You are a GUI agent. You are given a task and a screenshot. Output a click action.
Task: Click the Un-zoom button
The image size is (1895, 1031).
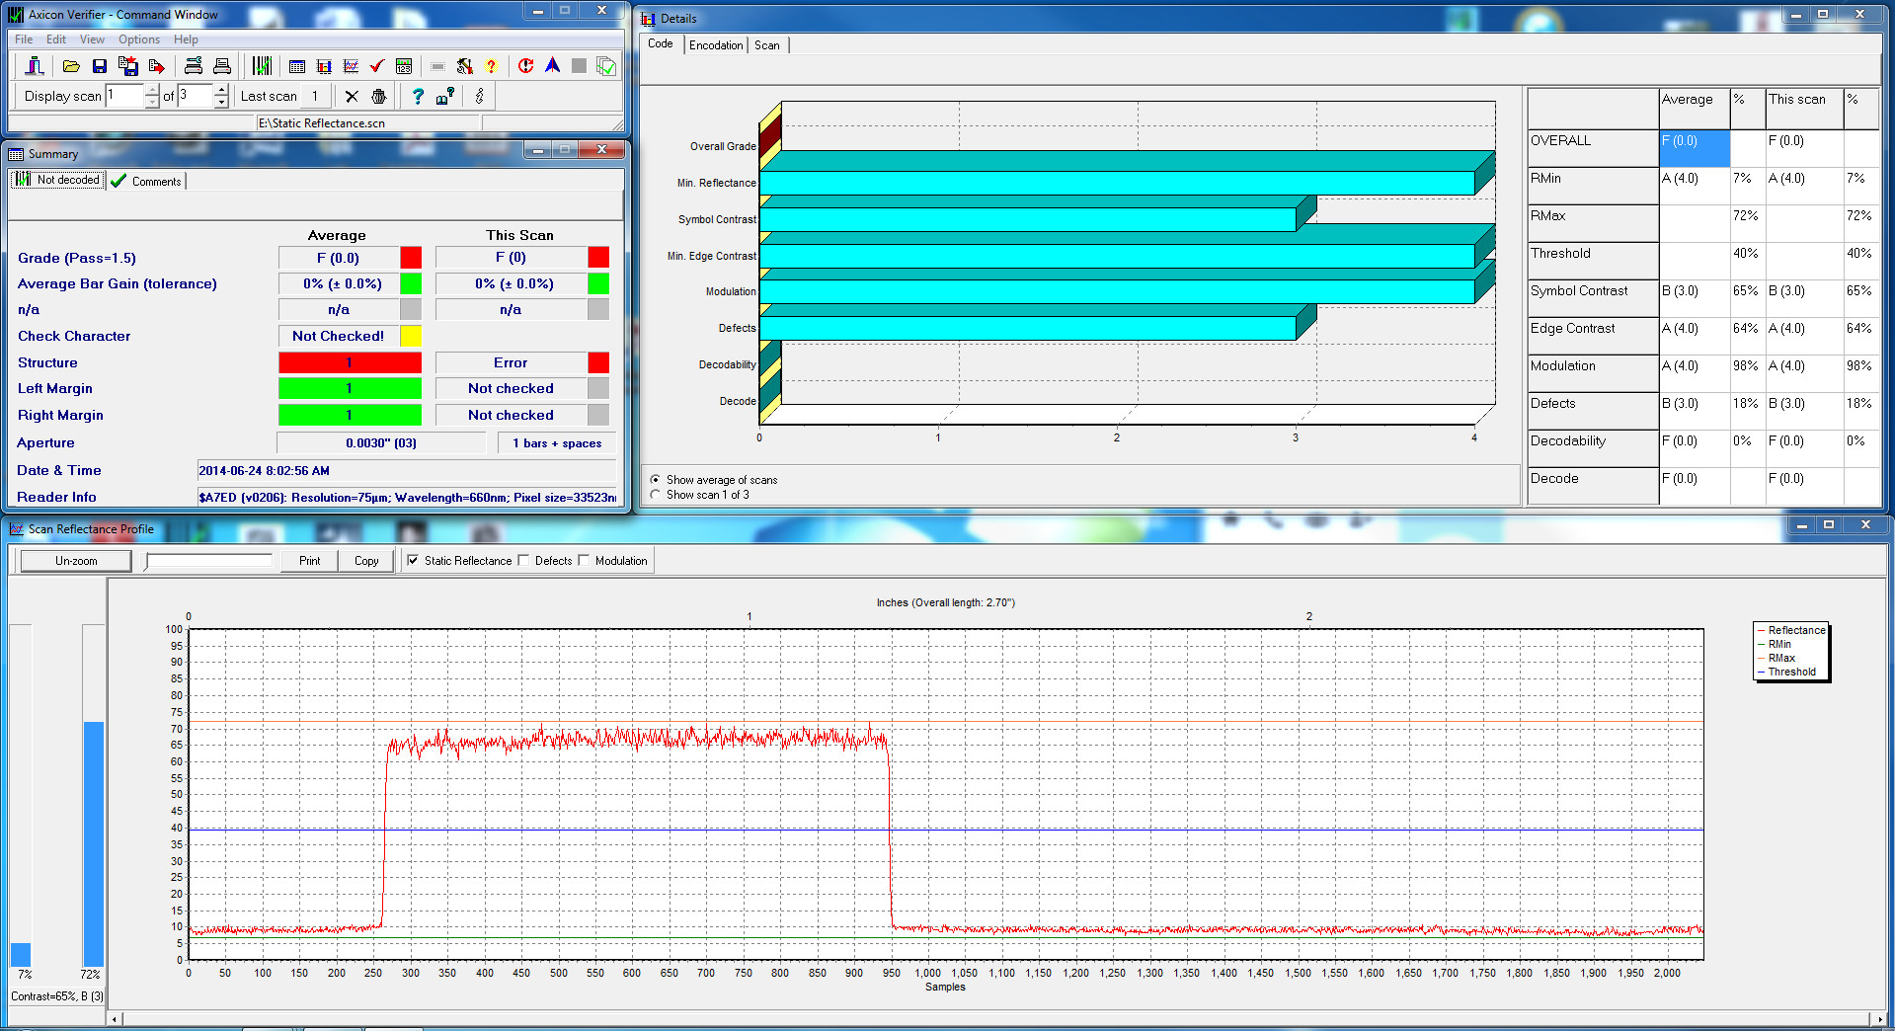76,561
